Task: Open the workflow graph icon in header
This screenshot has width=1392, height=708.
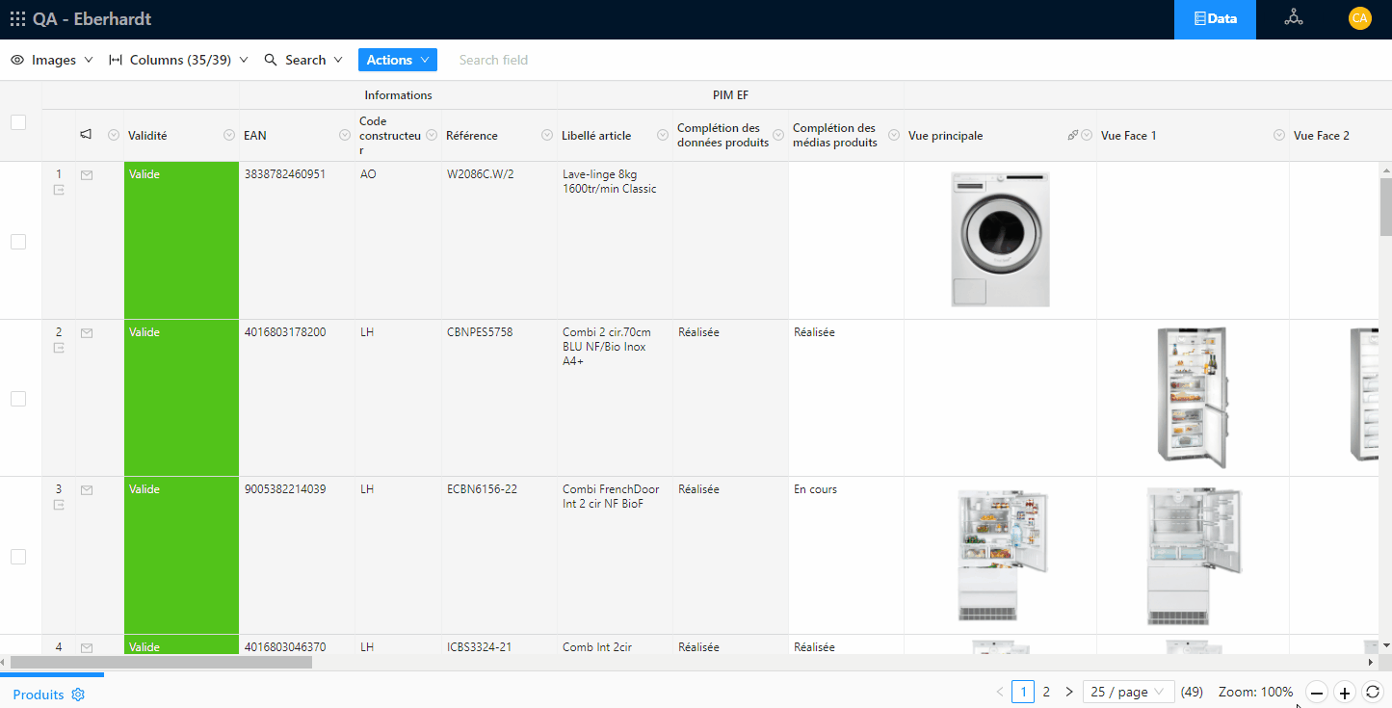Action: tap(1294, 18)
